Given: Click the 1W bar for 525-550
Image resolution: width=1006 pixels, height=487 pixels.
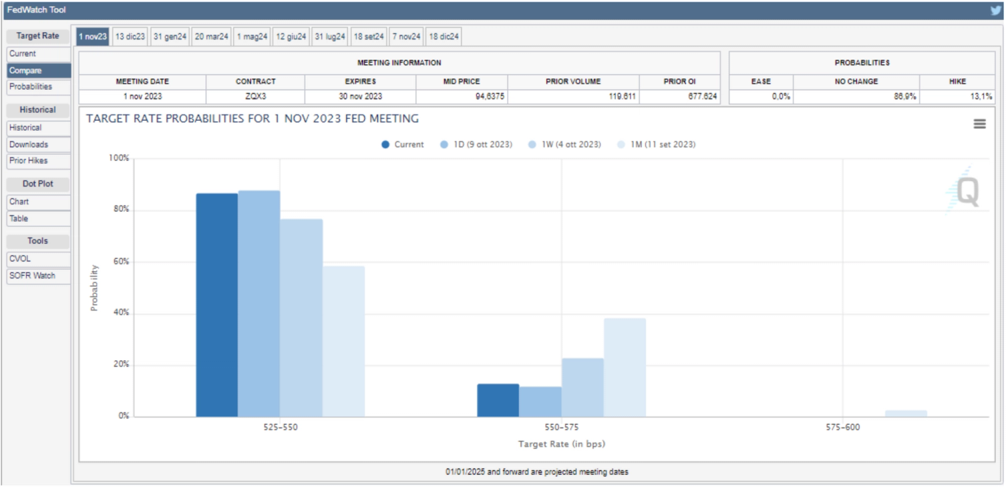Looking at the screenshot, I should pos(301,318).
